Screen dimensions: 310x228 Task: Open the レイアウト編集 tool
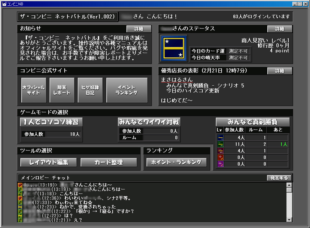click(x=48, y=162)
